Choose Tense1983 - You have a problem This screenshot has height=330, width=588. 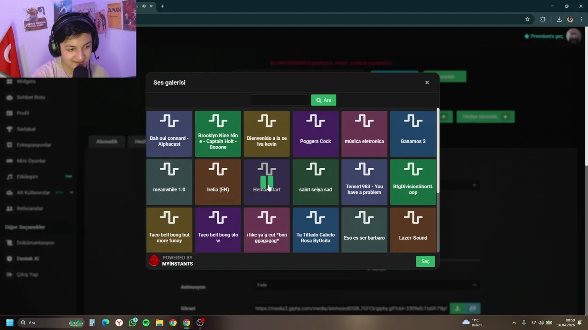coord(364,182)
